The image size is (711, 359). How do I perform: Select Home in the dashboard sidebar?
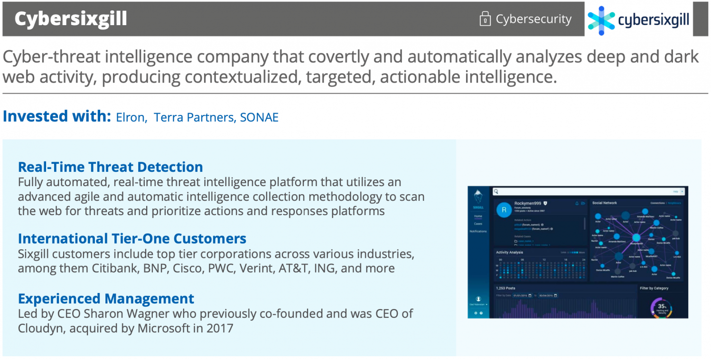pyautogui.click(x=478, y=216)
